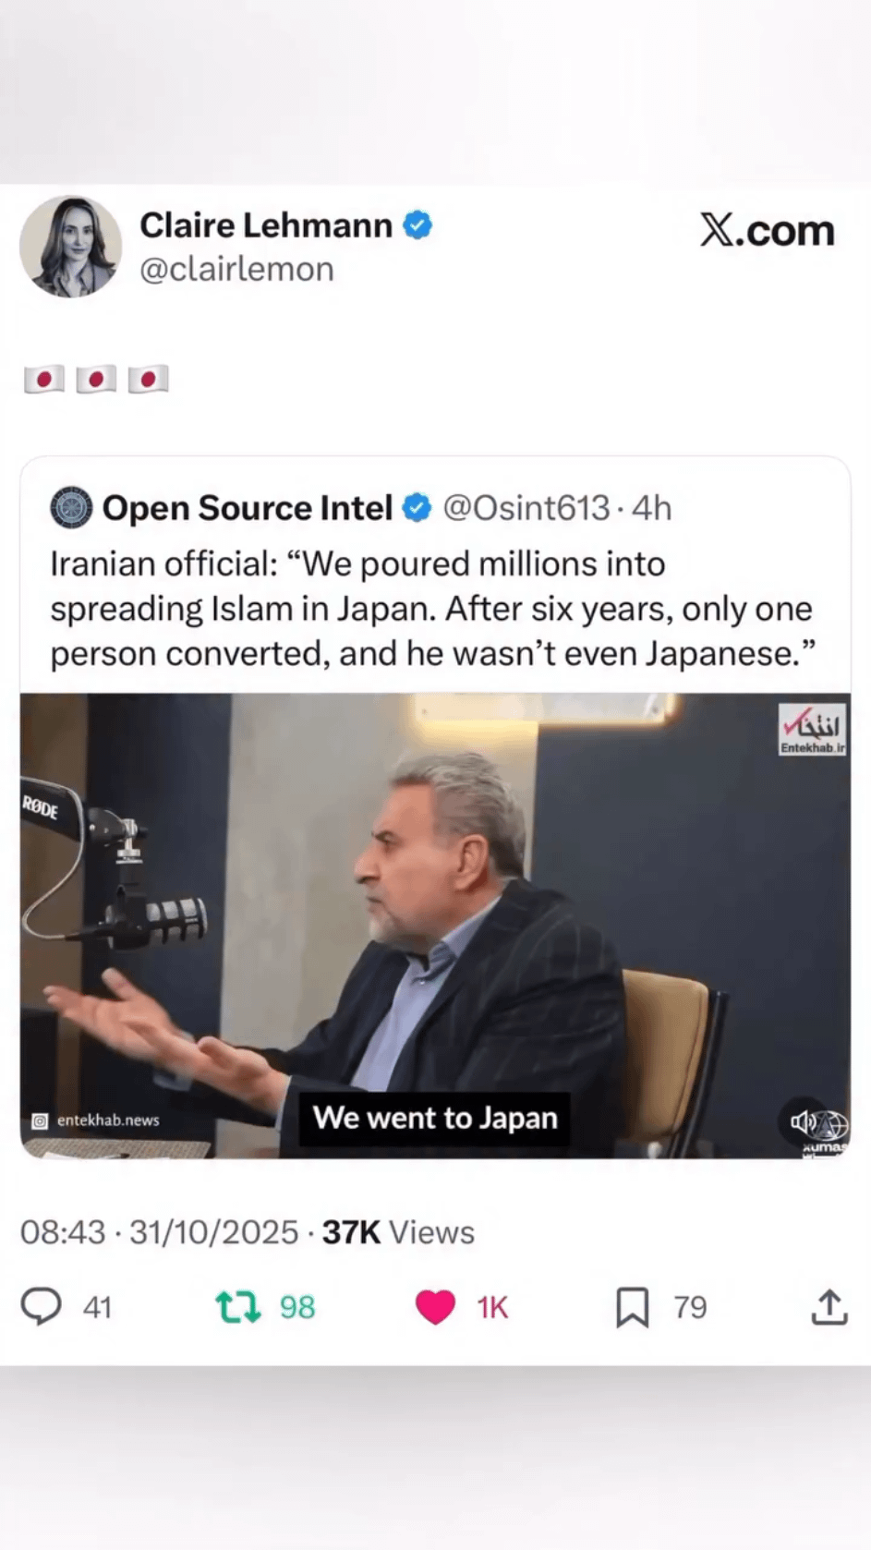This screenshot has width=871, height=1550.
Task: Open the 08:43 31/10/2025 timestamp
Action: pos(159,1232)
